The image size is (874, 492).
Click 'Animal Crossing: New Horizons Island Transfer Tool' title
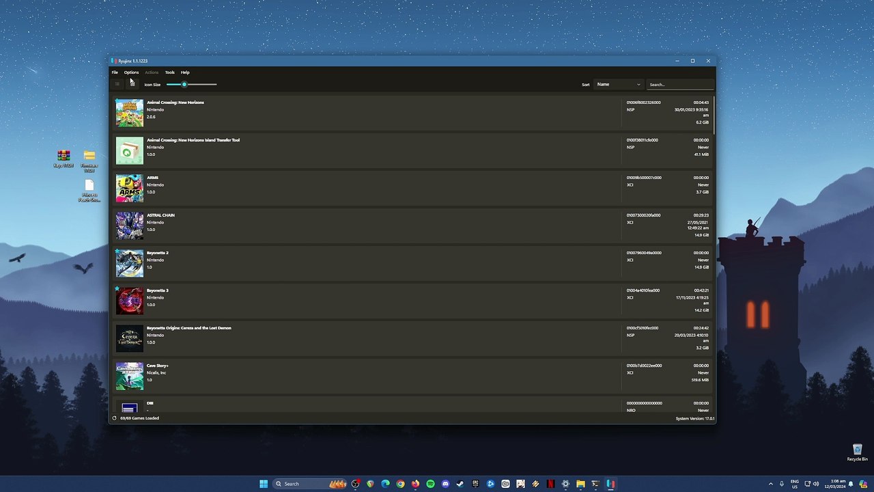click(x=193, y=140)
